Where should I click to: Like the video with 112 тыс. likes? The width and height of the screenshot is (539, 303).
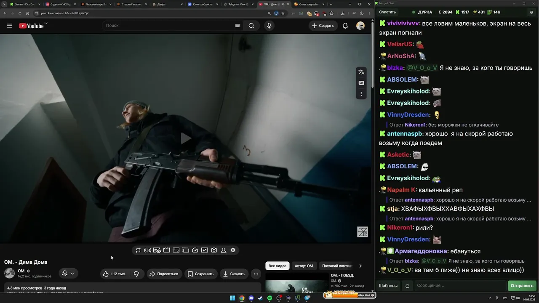point(115,274)
